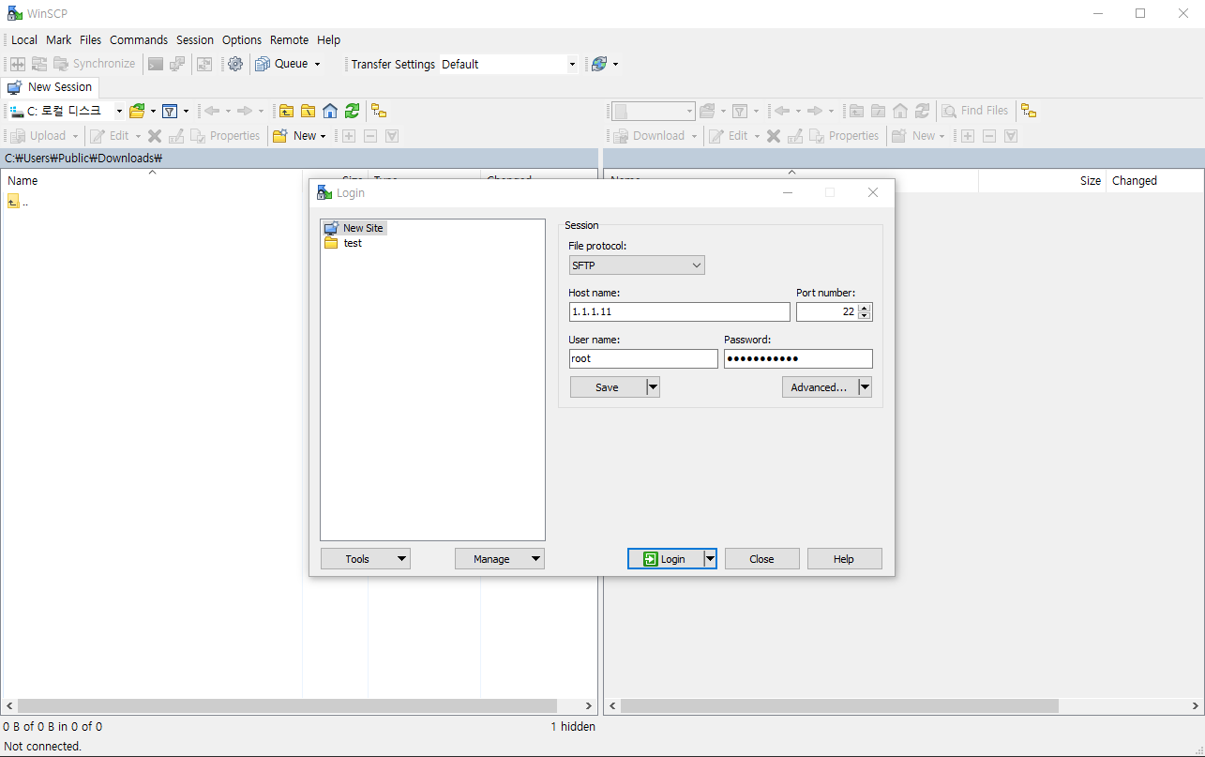Sort remote panel by Changed column

pyautogui.click(x=1155, y=181)
